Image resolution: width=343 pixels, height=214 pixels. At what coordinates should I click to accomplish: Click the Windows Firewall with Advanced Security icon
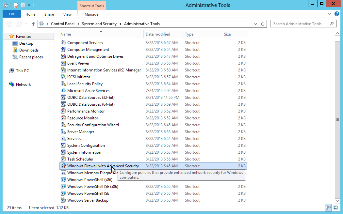[x=63, y=166]
